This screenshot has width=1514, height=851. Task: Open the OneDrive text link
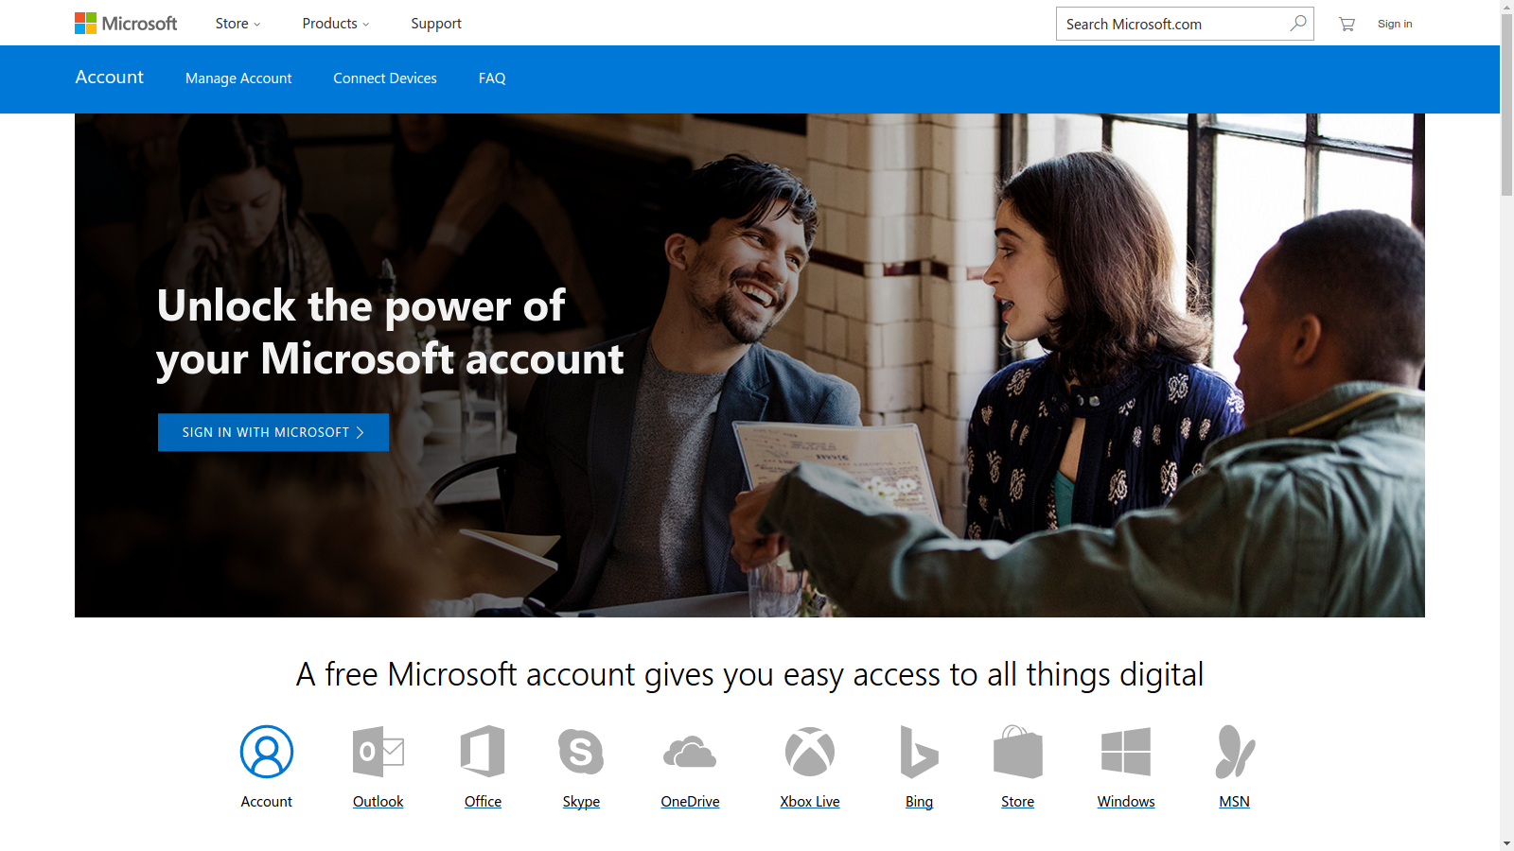[x=690, y=802]
